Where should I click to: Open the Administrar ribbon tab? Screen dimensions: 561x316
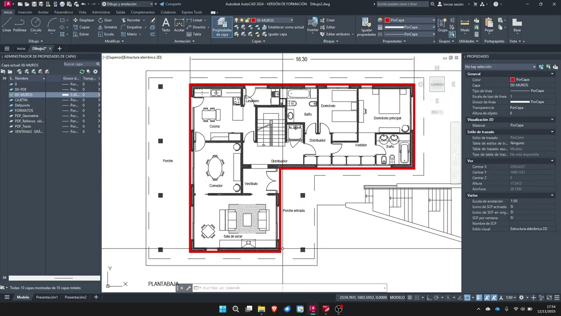(x=101, y=12)
